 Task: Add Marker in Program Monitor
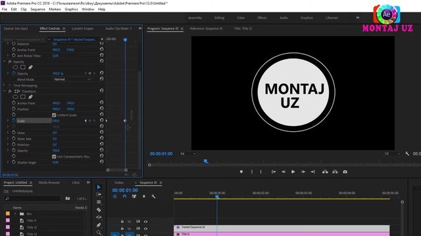tap(241, 172)
